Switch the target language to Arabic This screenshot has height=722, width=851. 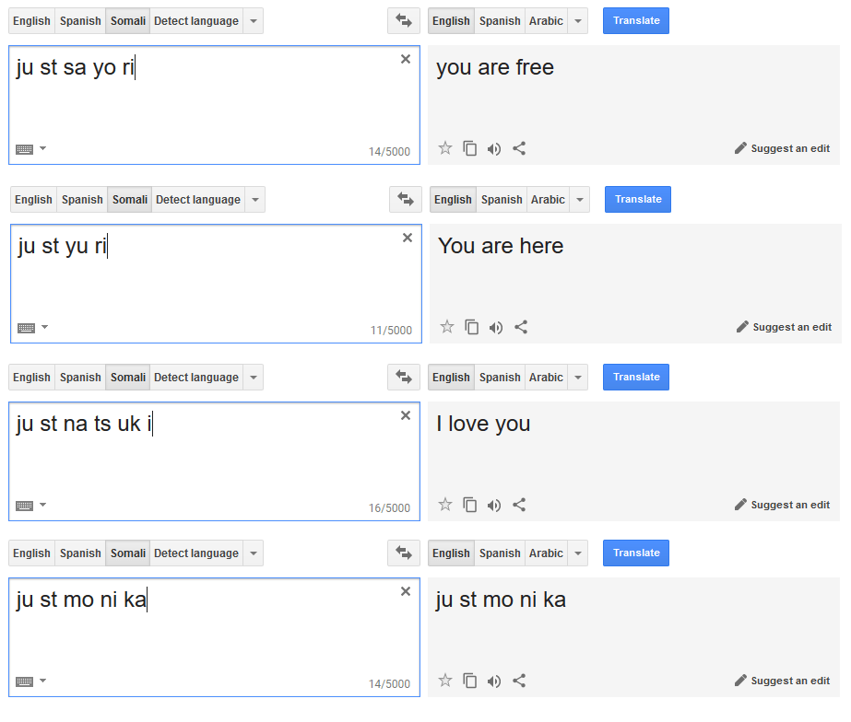pyautogui.click(x=546, y=20)
